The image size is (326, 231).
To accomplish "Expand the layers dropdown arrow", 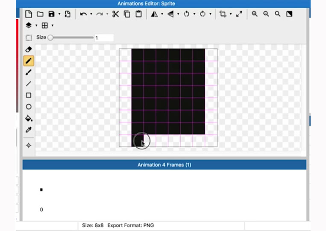I will point(36,26).
